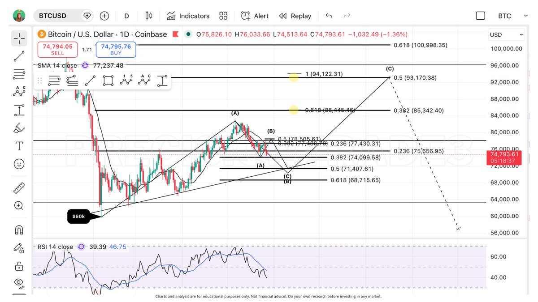Select the trend line tool in left sidebar
This screenshot has width=538, height=302.
tap(19, 56)
